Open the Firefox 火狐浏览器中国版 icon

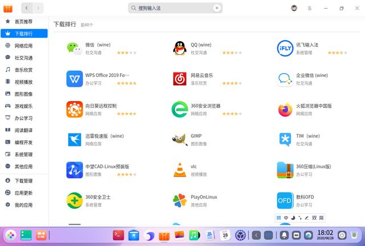285,110
